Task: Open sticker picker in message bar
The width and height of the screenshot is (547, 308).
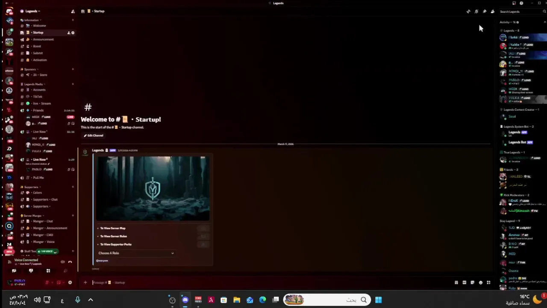Action: tap(473, 282)
